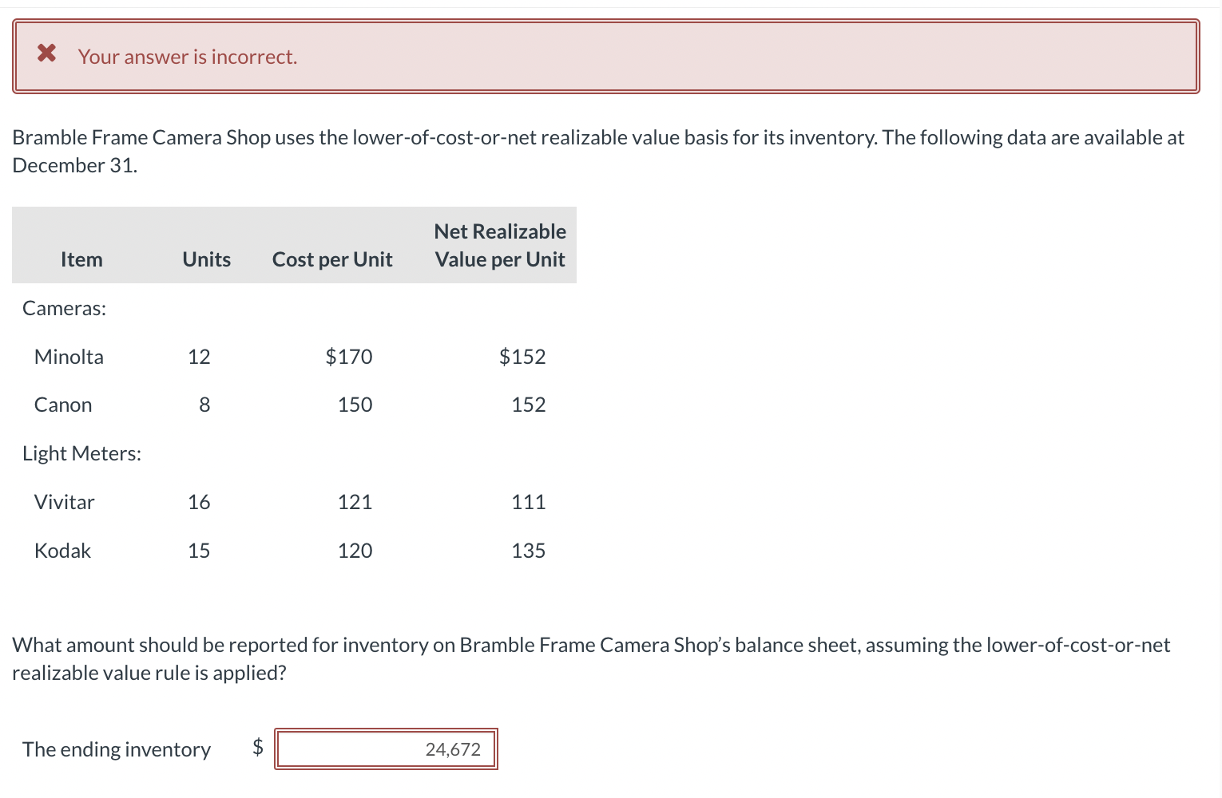Click the Kodak item row
Image resolution: width=1222 pixels, height=798 pixels.
(x=62, y=550)
